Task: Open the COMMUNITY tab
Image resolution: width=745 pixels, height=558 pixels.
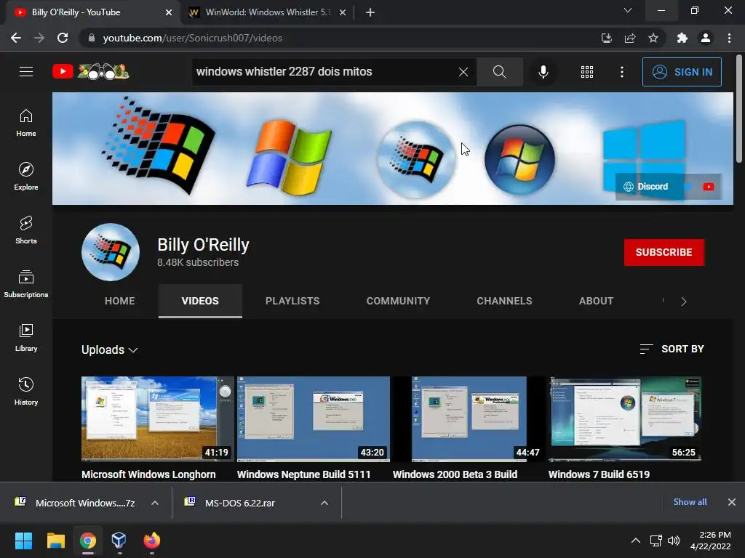Action: pos(398,301)
